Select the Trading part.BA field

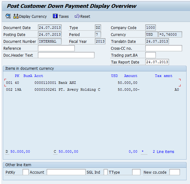point(150,55)
